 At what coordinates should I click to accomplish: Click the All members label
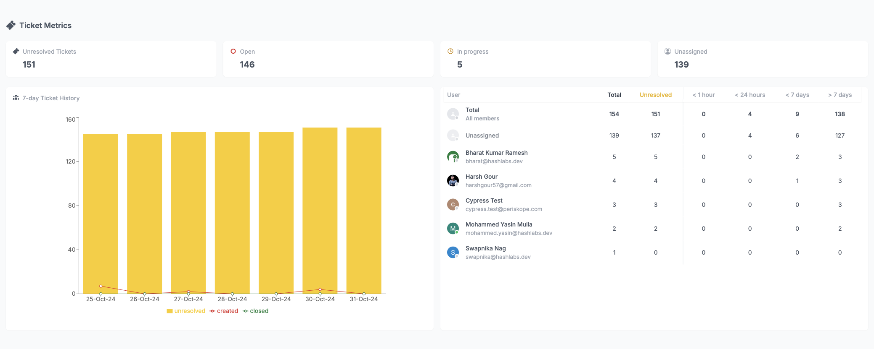coord(482,118)
